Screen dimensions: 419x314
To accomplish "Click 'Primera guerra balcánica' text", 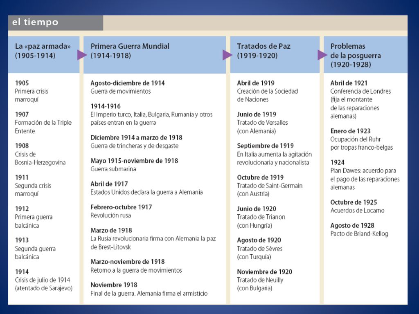I will tap(34, 221).
